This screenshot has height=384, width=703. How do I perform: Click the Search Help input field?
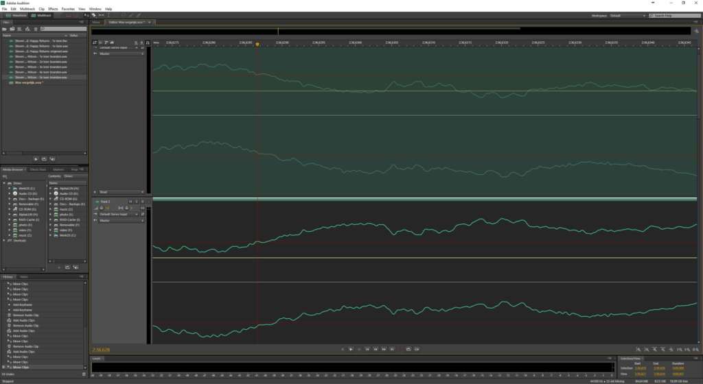tap(675, 16)
